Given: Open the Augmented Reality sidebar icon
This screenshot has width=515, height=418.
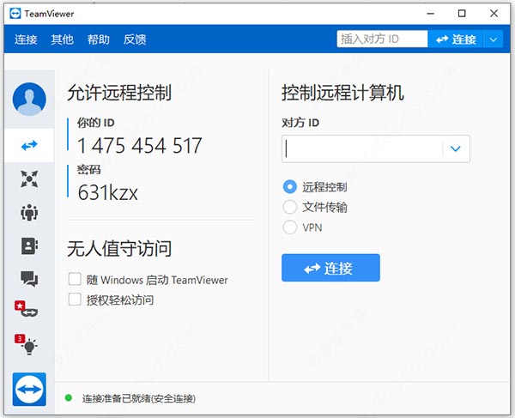Looking at the screenshot, I should click(28, 311).
